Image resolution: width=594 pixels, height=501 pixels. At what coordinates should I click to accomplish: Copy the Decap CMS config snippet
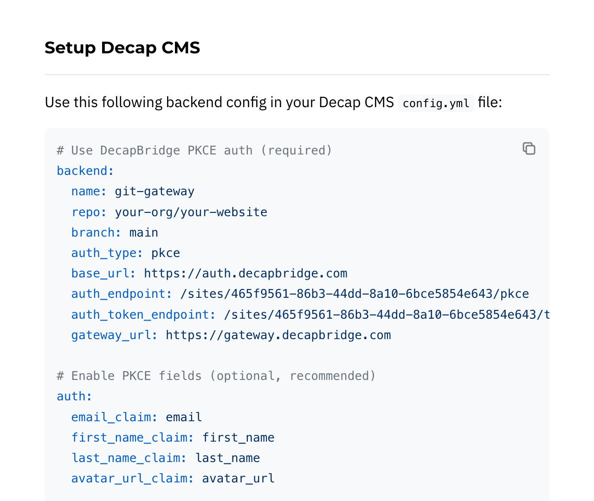529,148
